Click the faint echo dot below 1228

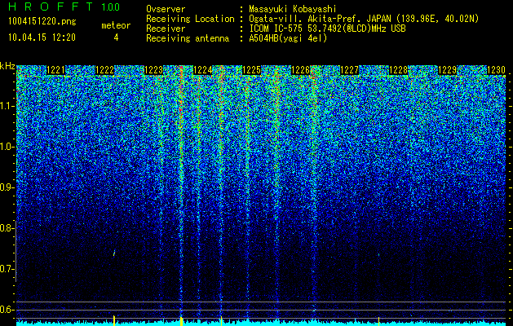click(379, 254)
